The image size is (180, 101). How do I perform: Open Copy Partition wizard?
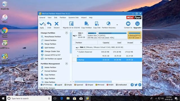[86, 25]
